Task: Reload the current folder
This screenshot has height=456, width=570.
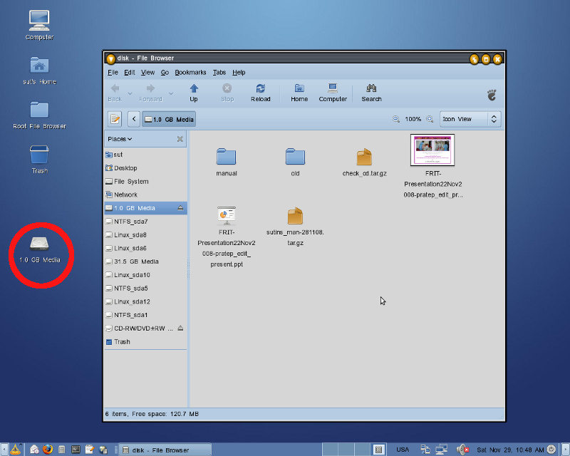Action: point(260,93)
